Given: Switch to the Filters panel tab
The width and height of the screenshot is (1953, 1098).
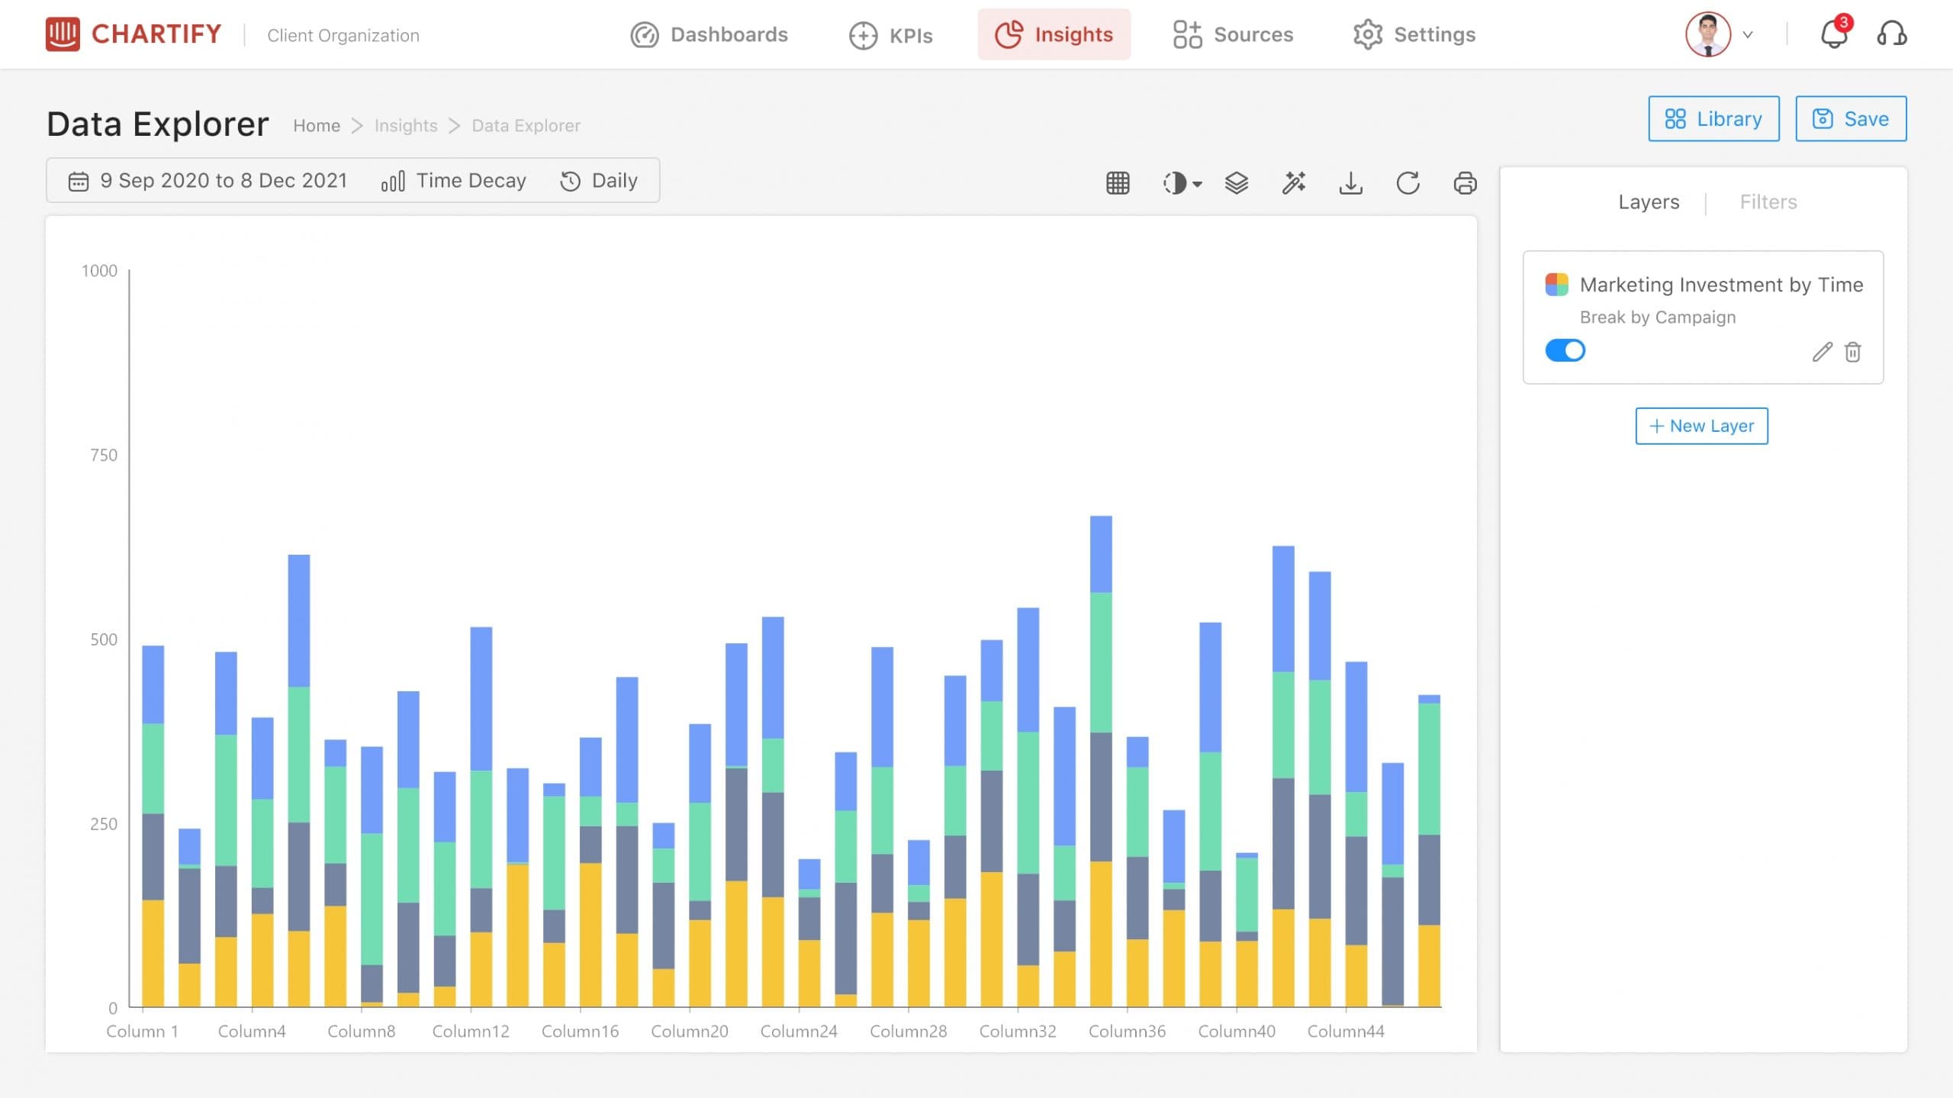Looking at the screenshot, I should click(x=1768, y=202).
